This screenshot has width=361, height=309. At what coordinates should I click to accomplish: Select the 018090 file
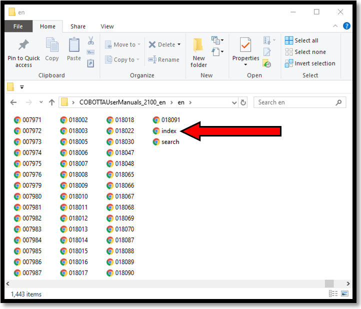click(x=120, y=273)
